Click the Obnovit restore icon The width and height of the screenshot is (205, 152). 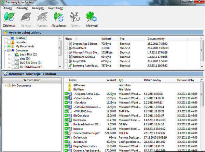(26, 17)
